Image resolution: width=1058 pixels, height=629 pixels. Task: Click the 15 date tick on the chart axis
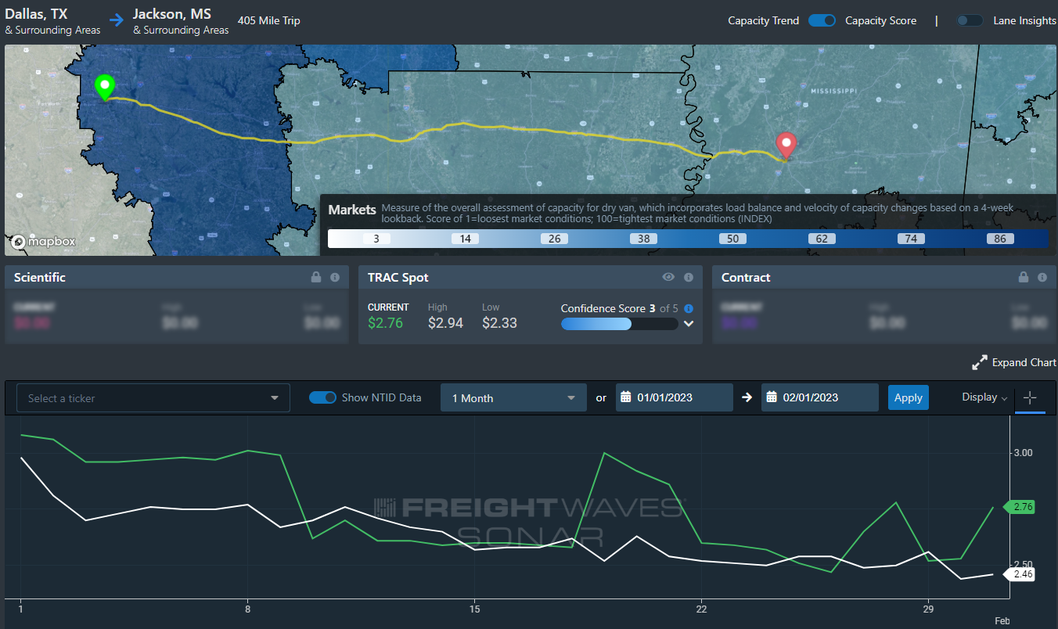point(474,609)
